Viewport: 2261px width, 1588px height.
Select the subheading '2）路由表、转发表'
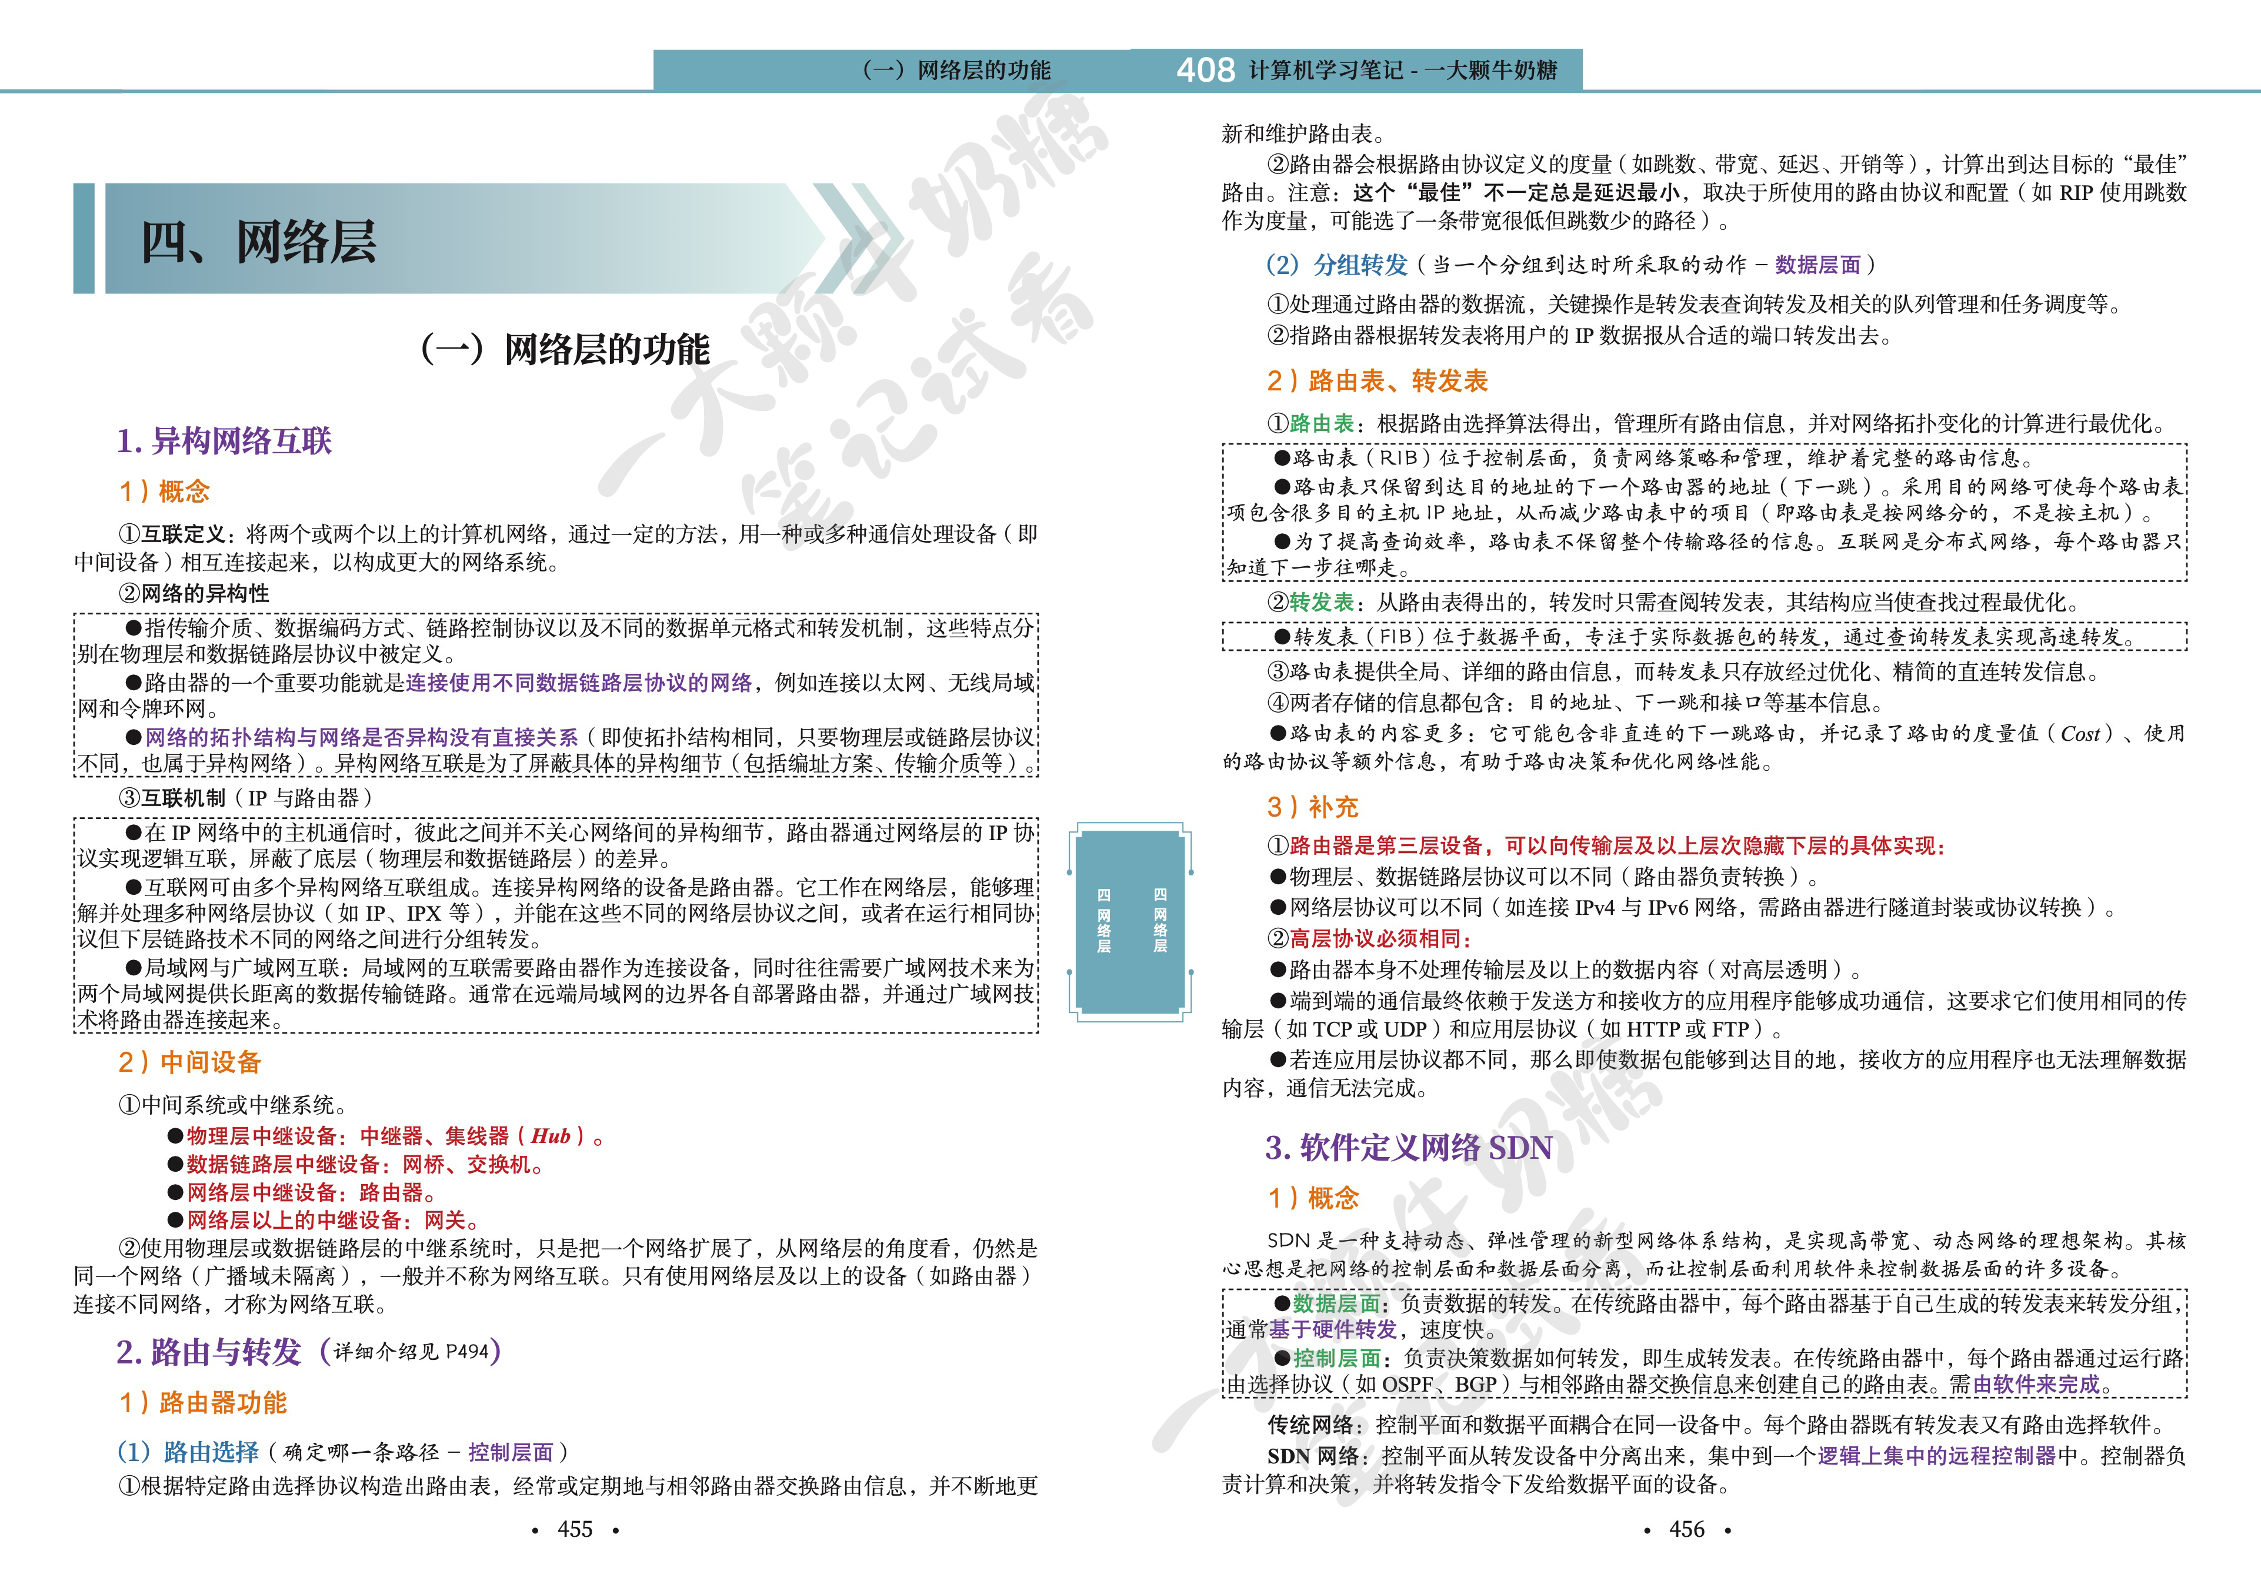click(x=1377, y=380)
